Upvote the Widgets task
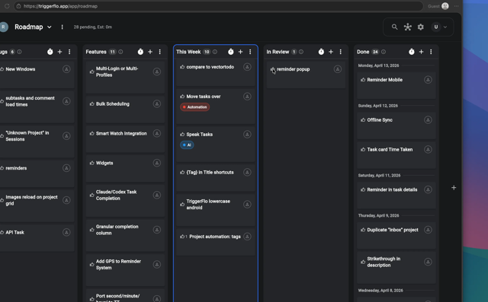 (91, 163)
